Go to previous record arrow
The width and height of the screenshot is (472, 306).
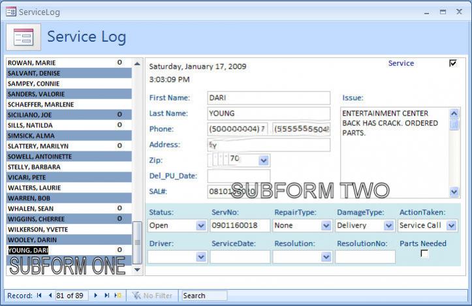[50, 296]
